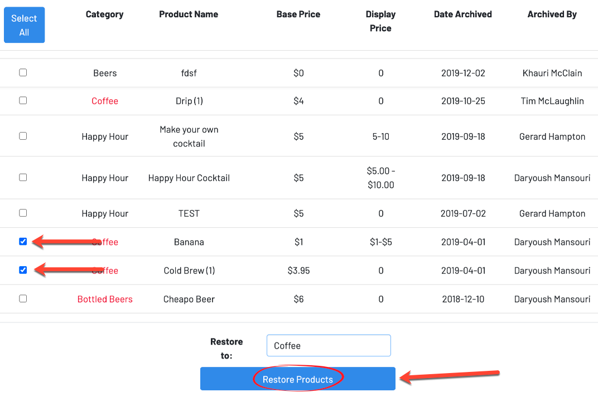Open the Coffee category link for Drip

point(105,101)
